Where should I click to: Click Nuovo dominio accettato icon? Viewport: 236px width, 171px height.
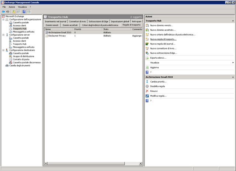click(147, 30)
